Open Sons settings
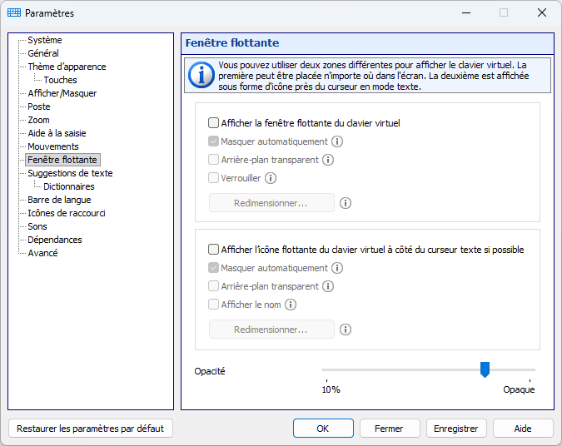 37,226
